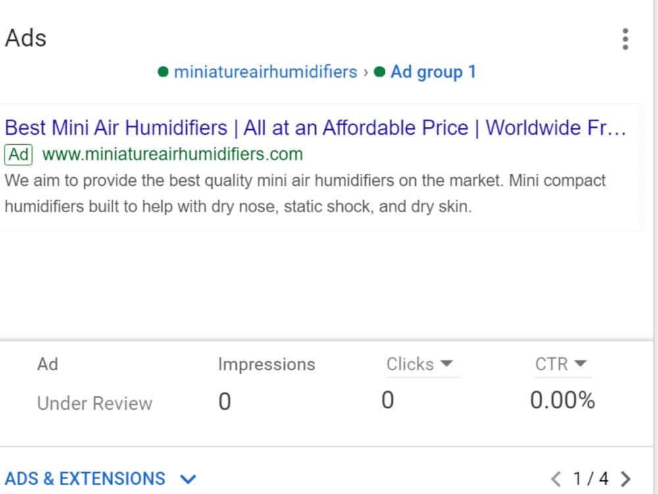Image resolution: width=658 pixels, height=494 pixels.
Task: Click the green status dot beside miniatureairhumidifiers
Action: click(x=163, y=72)
